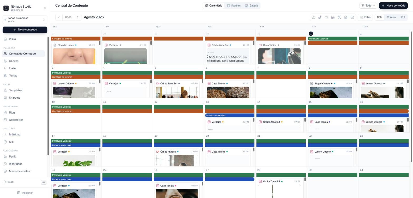
Task: Go to the next month
Action: [x=78, y=17]
